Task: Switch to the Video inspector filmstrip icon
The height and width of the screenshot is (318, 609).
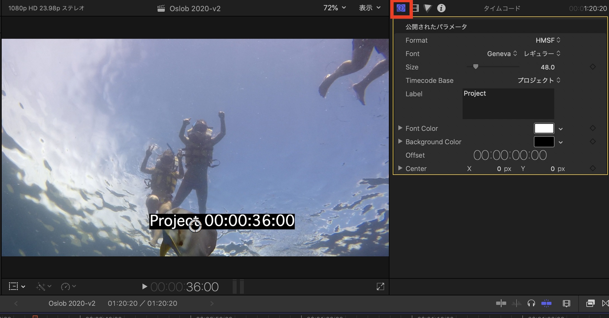Action: click(416, 8)
